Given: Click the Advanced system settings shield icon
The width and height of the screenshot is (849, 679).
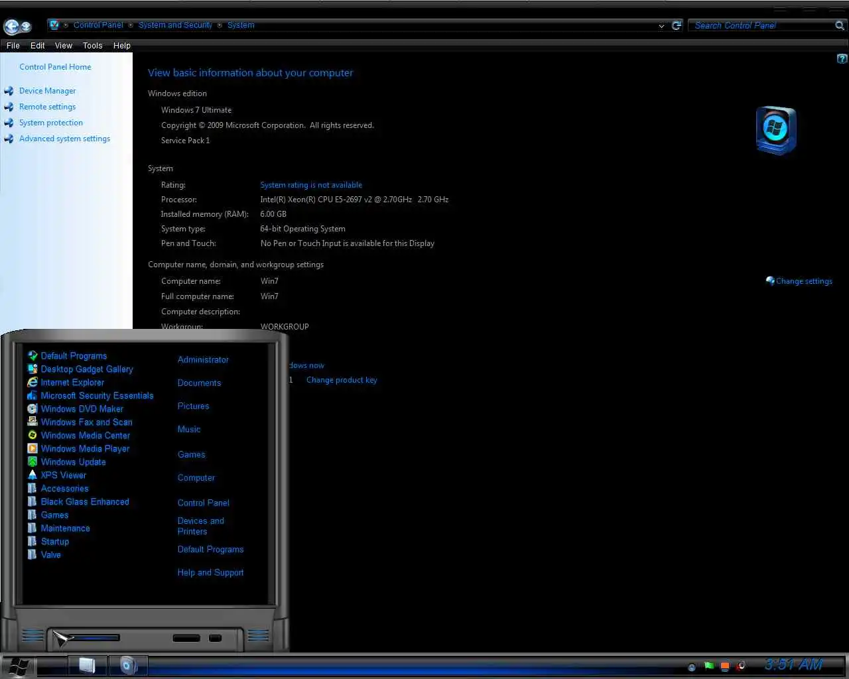Looking at the screenshot, I should 9,139.
